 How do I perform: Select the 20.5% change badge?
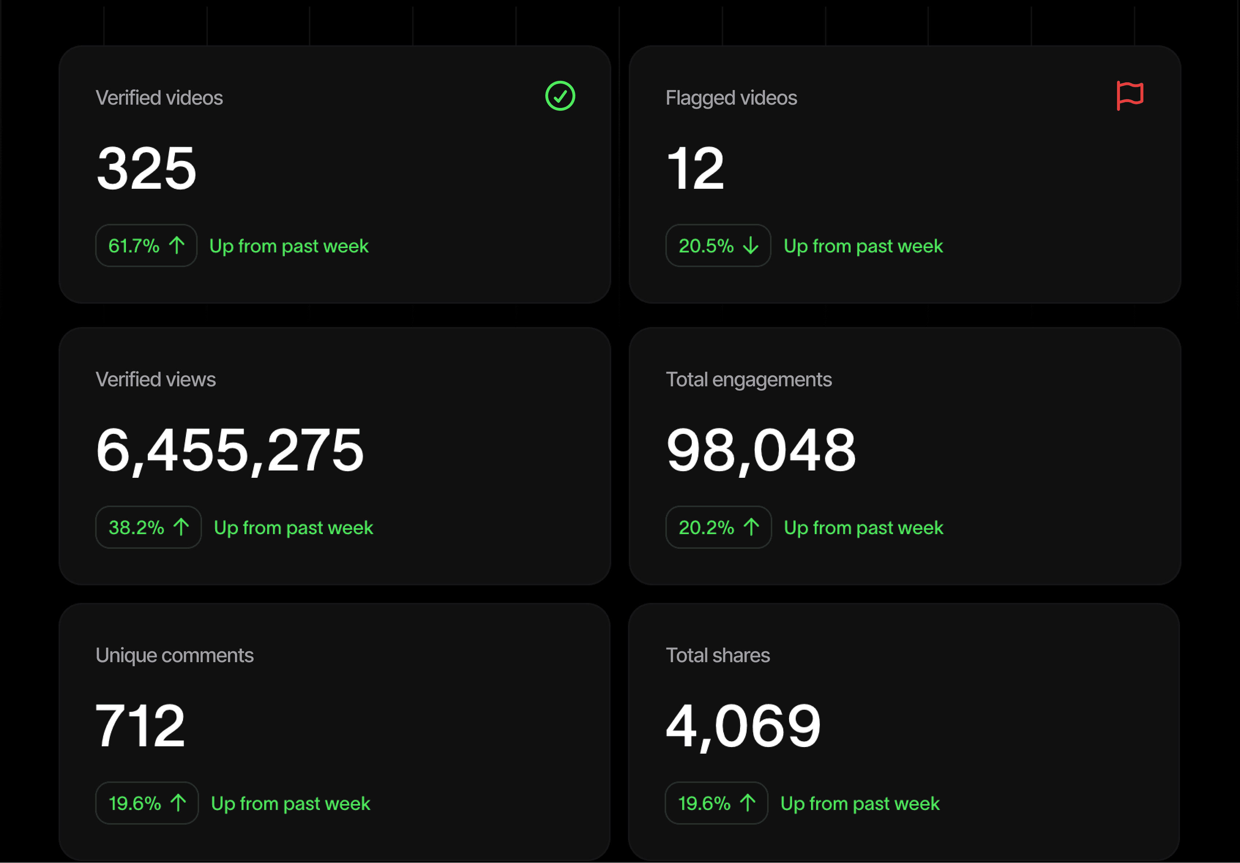(718, 245)
